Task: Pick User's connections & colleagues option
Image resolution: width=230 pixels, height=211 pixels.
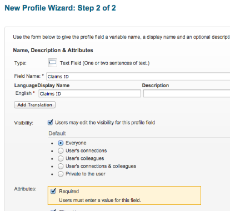Action: [x=61, y=166]
